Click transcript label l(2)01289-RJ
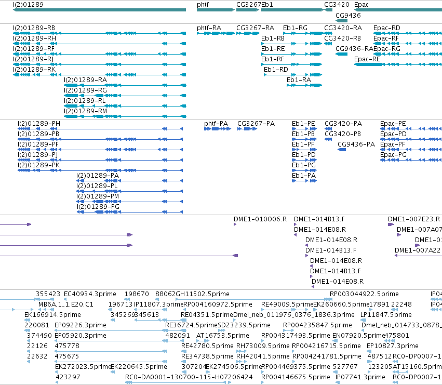This screenshot has width=442, height=385. [33, 59]
